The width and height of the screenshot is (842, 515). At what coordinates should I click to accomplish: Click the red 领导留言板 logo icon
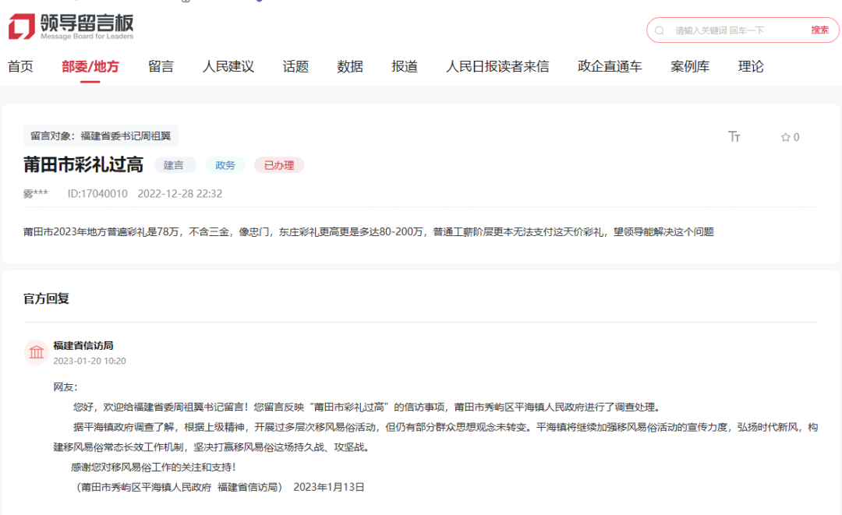pos(20,25)
